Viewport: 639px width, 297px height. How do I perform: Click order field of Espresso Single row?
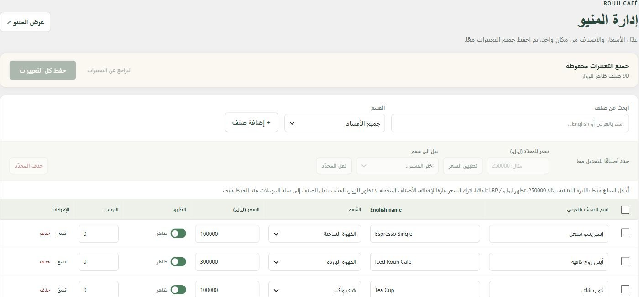pos(99,234)
